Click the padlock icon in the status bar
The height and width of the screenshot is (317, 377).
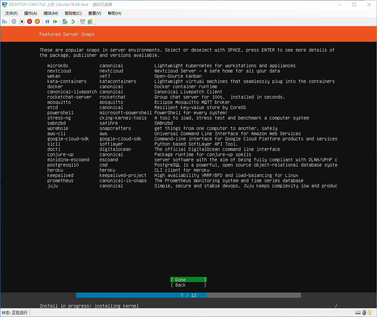[369, 312]
